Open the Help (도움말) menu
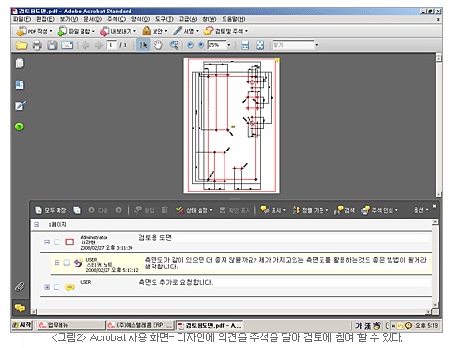Image resolution: width=451 pixels, height=348 pixels. [x=233, y=19]
